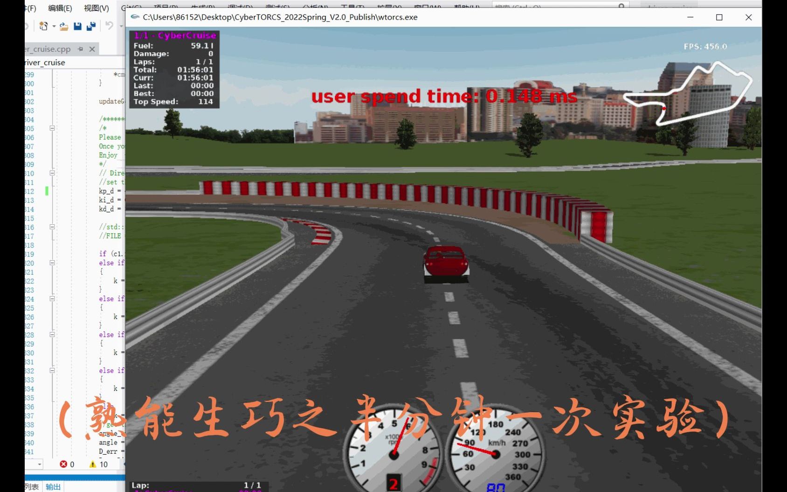Open the 视图(V) menu in Visual Studio
This screenshot has height=492, width=787.
tap(97, 8)
